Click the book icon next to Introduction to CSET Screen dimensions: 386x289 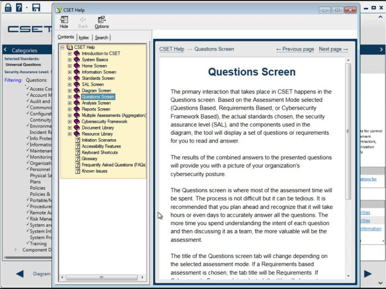[x=77, y=53]
